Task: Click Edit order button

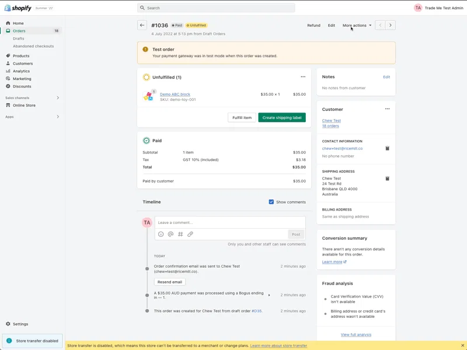Action: (x=331, y=26)
